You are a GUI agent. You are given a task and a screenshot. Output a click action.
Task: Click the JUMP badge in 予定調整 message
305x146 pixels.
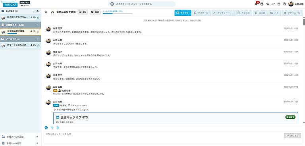(x=56, y=106)
